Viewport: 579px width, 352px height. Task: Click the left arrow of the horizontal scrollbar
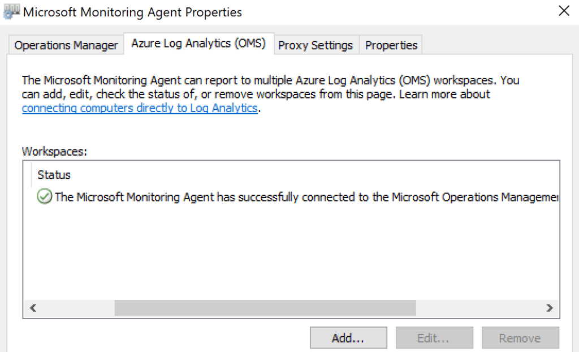tap(33, 308)
